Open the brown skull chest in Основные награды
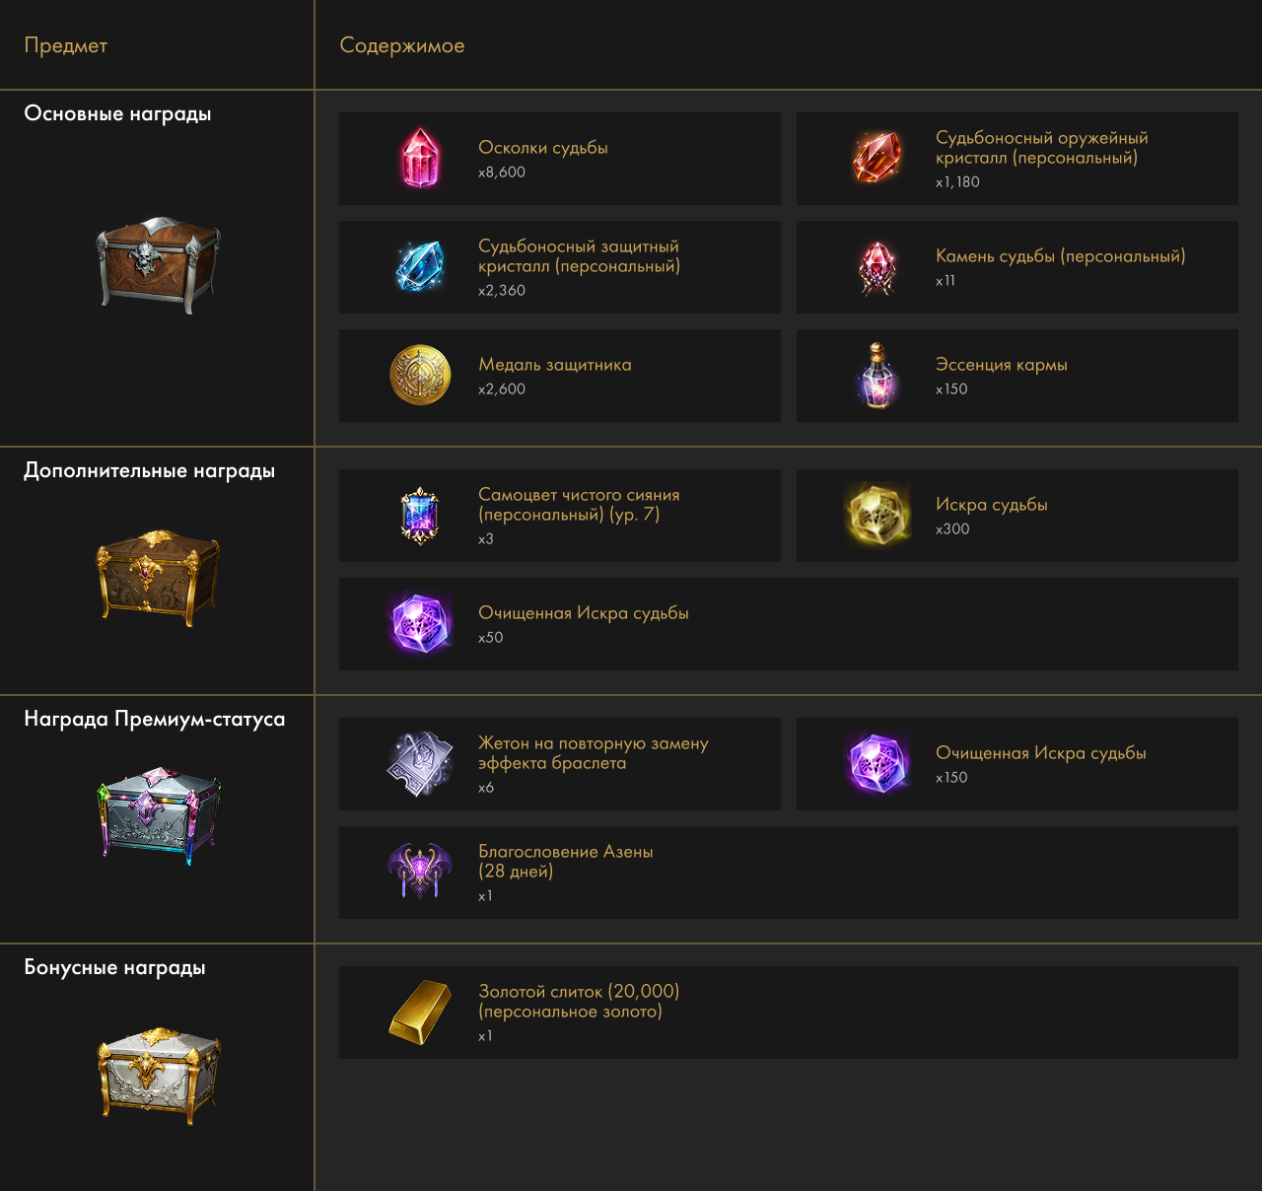Viewport: 1262px width, 1191px height. tap(158, 264)
